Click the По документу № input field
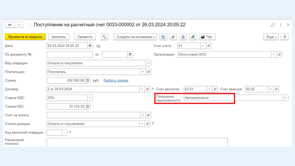295x166 pixels. (69, 55)
